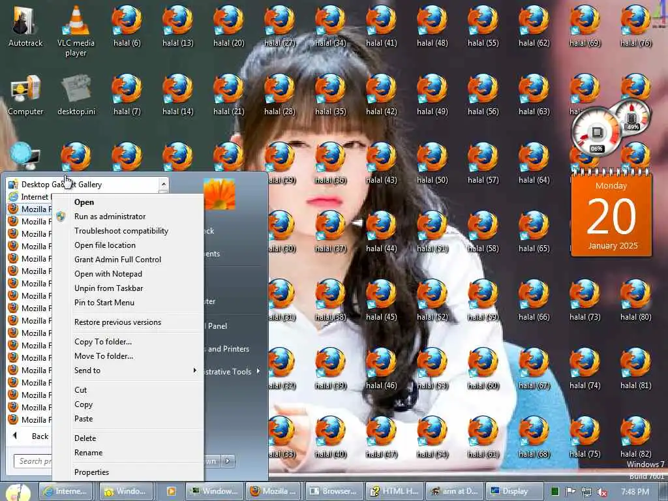This screenshot has width=668, height=501.
Task: Select the halal (56) Firefox shortcut
Action: point(483,95)
